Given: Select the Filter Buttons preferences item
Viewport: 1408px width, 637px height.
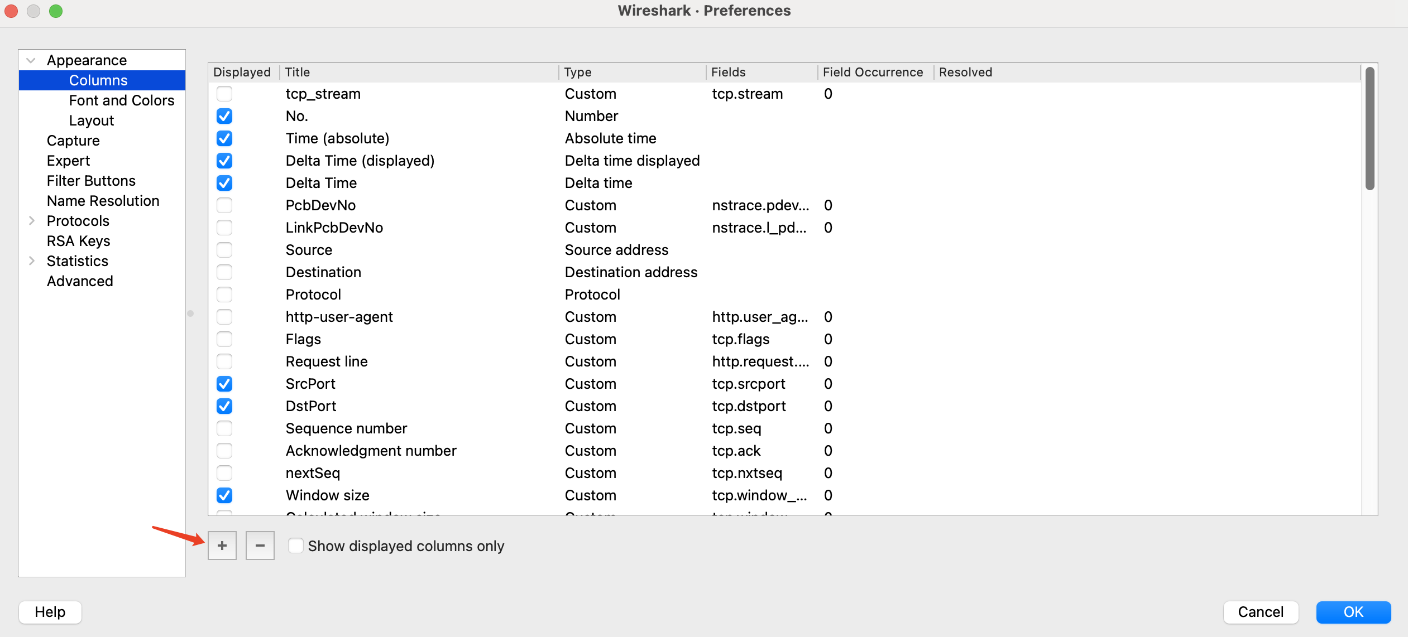Looking at the screenshot, I should tap(91, 181).
